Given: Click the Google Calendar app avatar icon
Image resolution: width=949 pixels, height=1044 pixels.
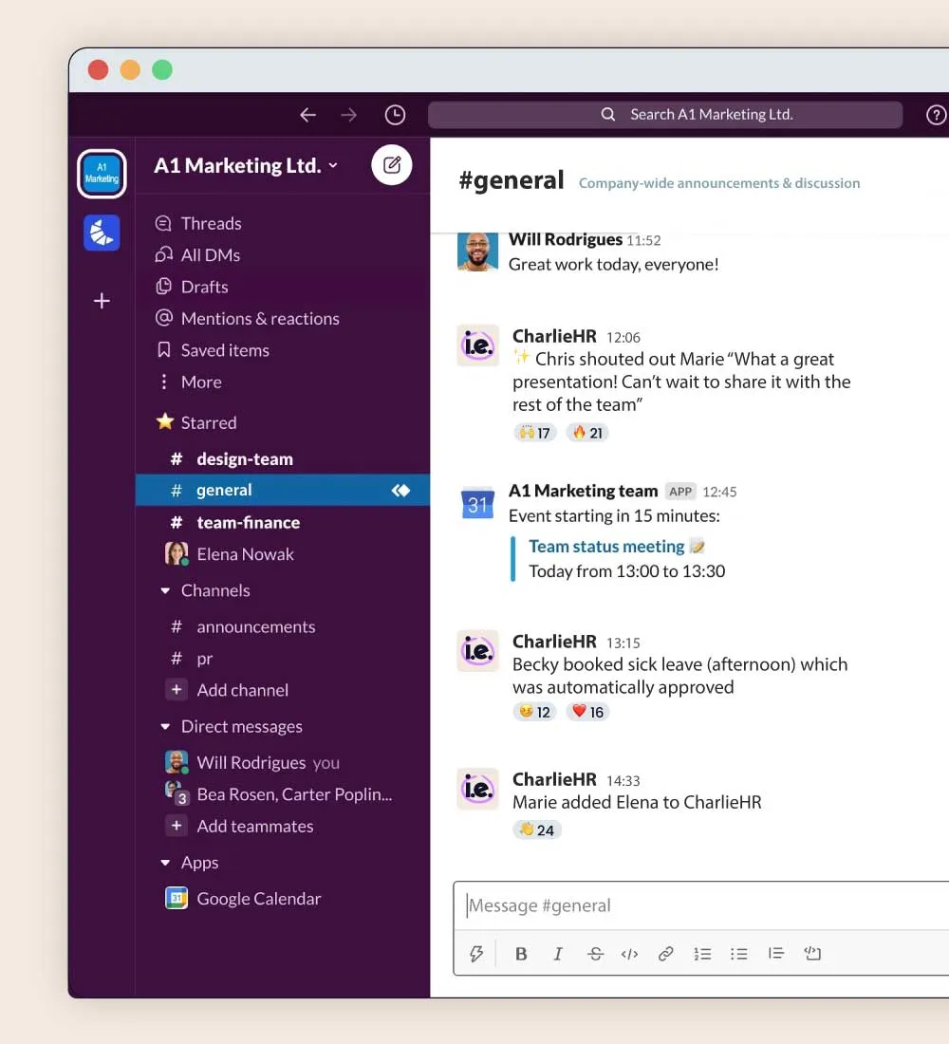Looking at the screenshot, I should (177, 898).
